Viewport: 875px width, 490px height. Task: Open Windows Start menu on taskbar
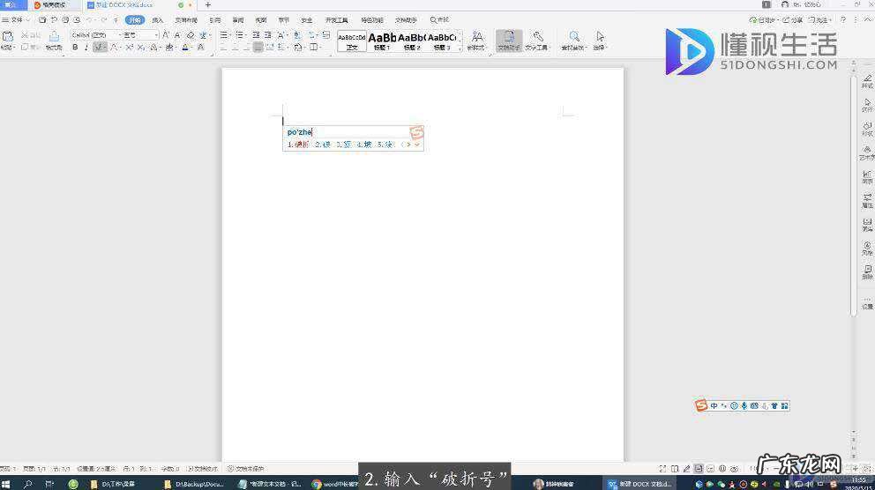pyautogui.click(x=7, y=484)
